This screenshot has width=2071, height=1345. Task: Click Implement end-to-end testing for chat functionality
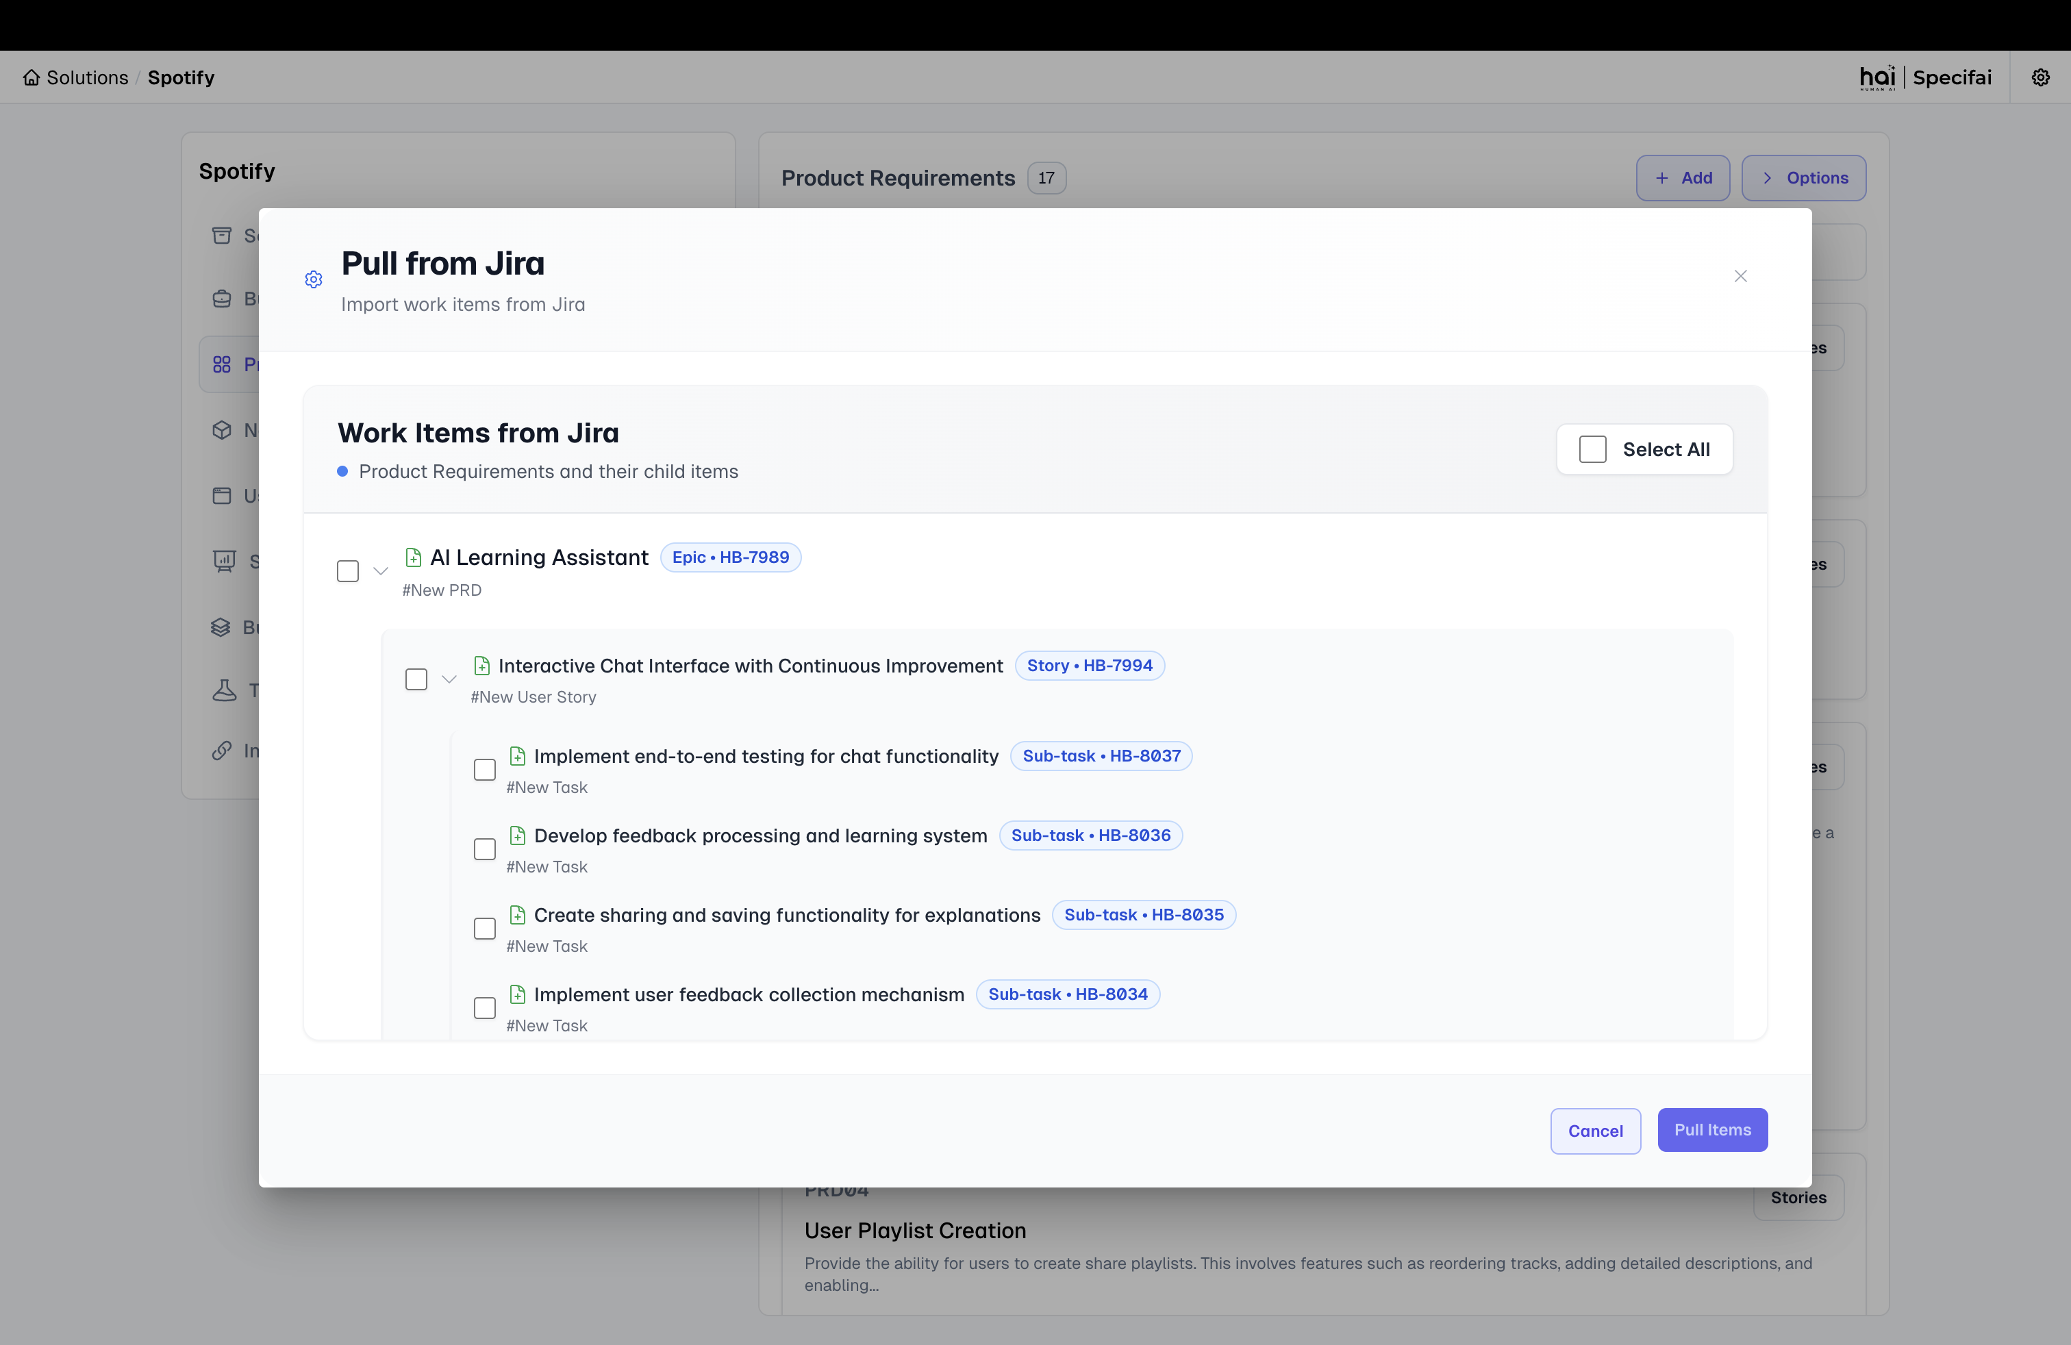point(766,756)
